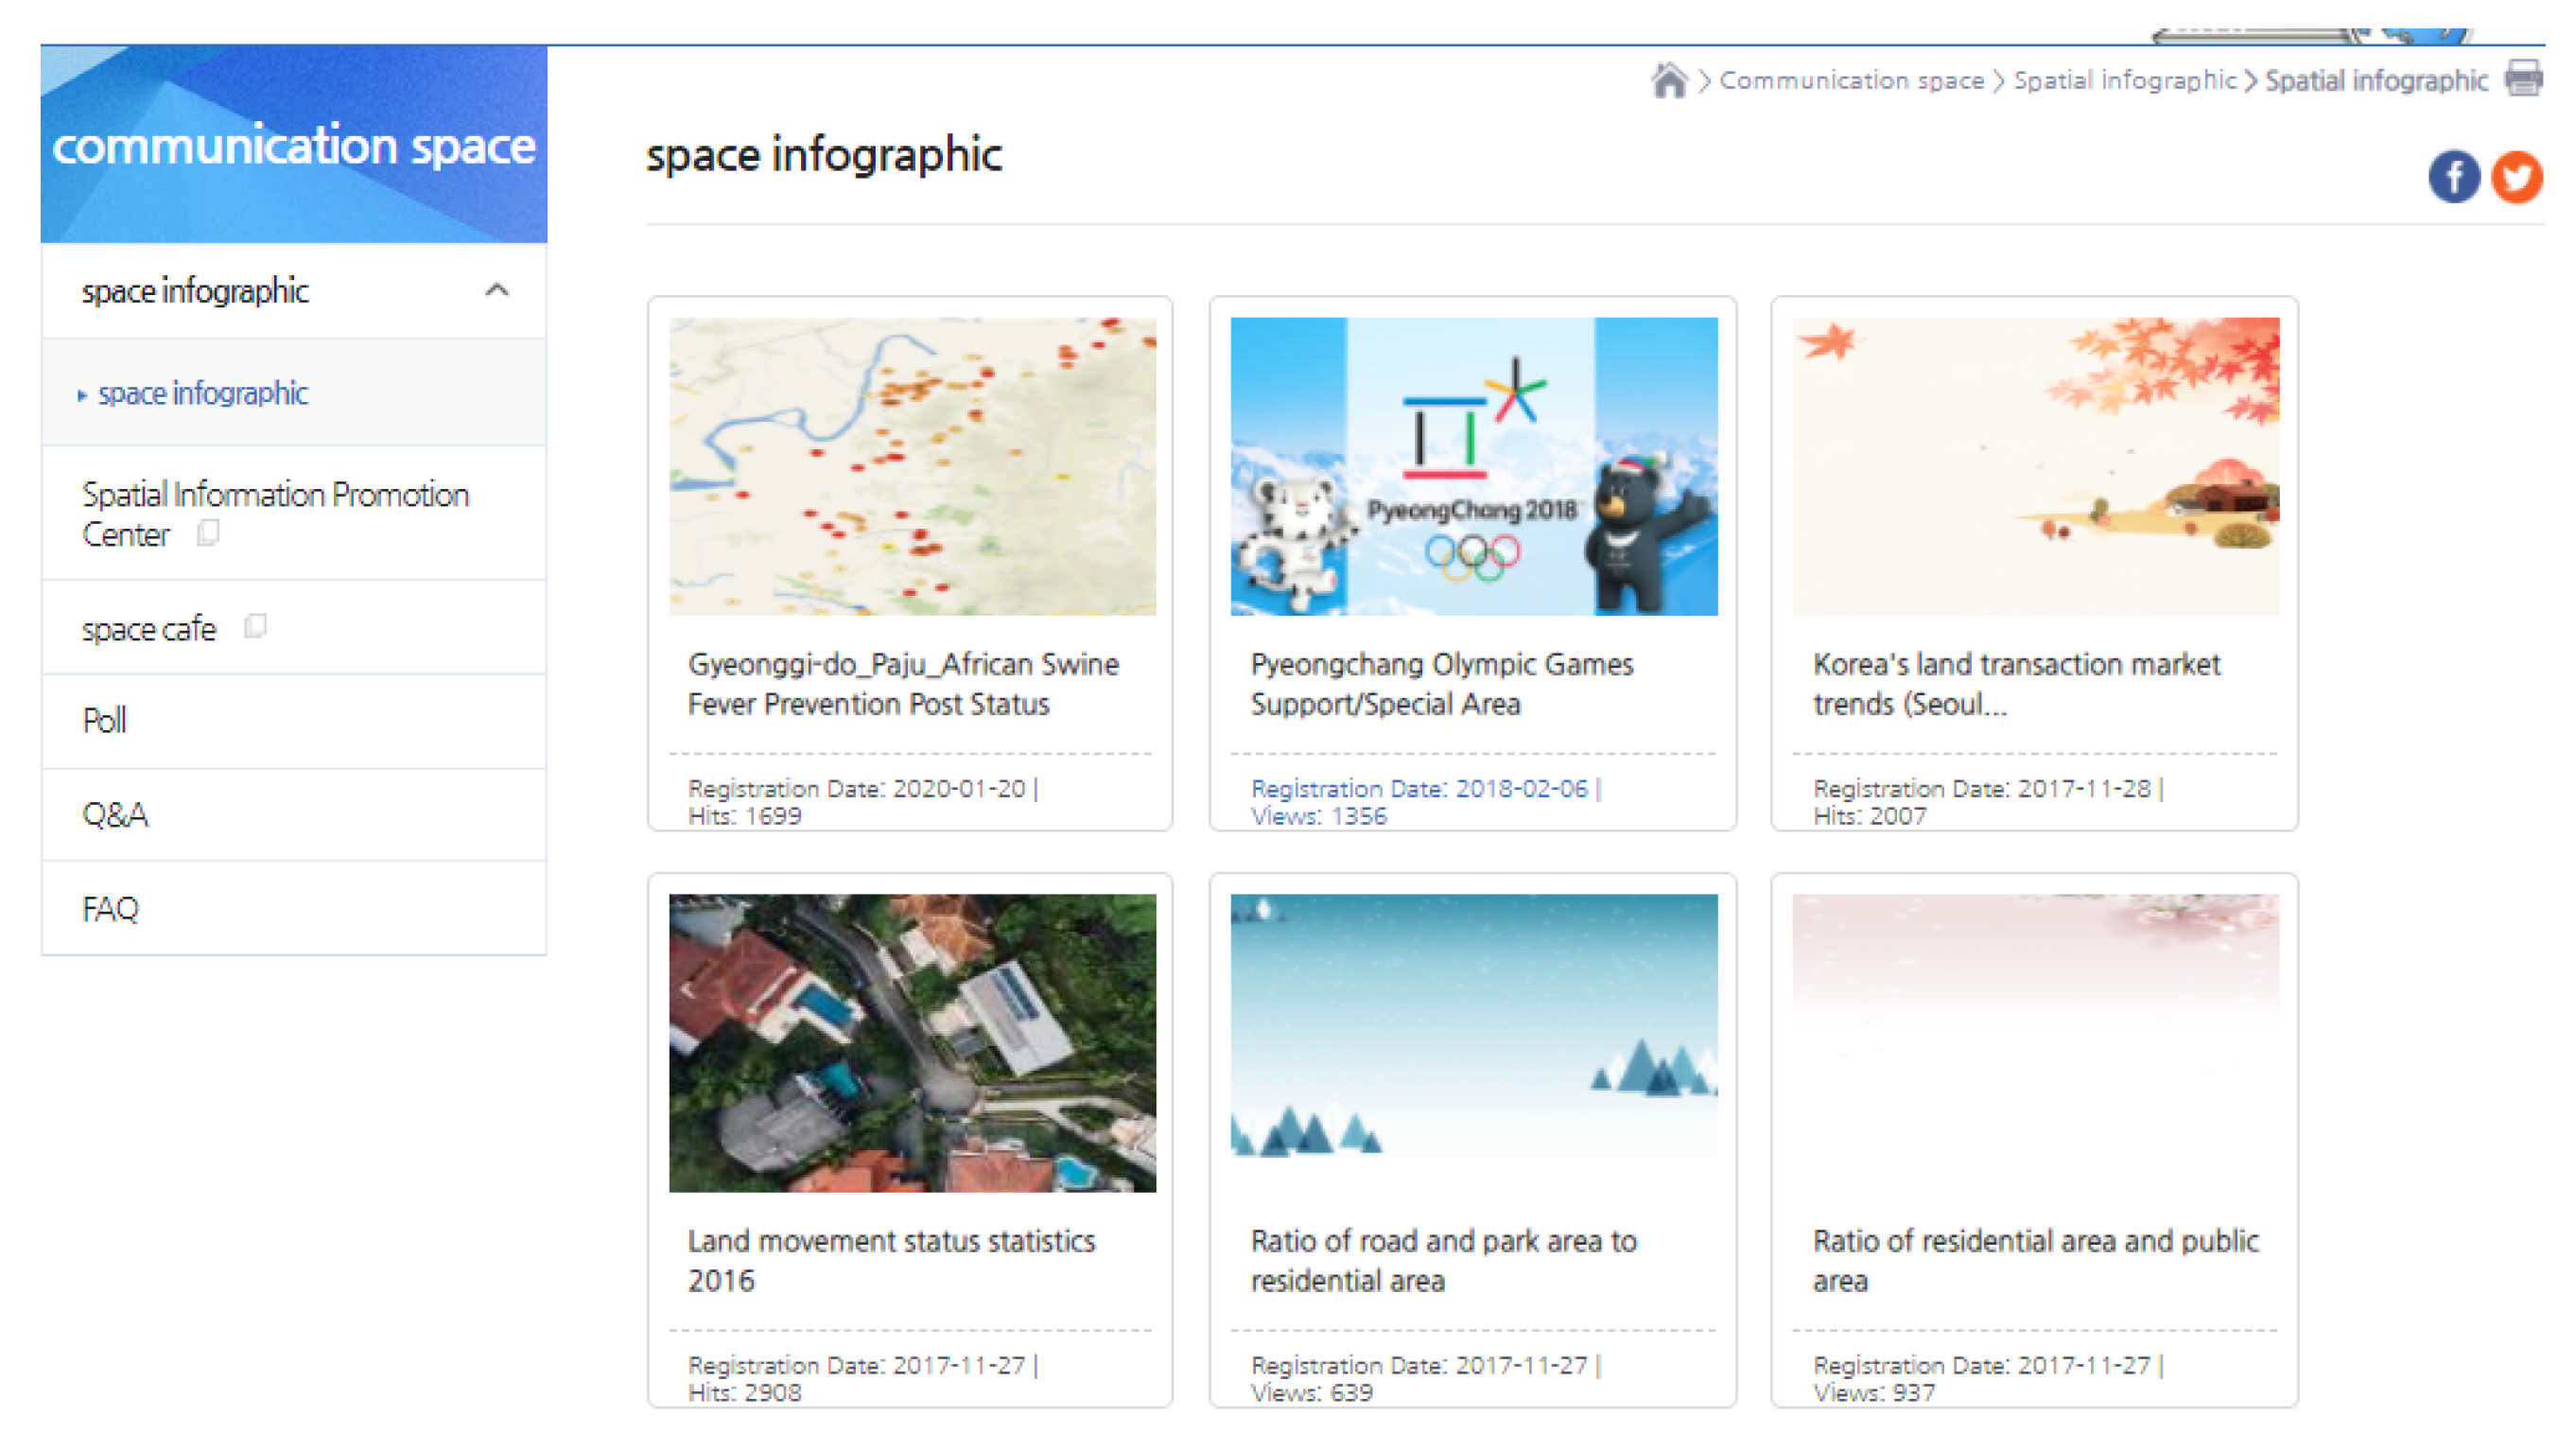
Task: Click new-window icon beside Promotion Center
Action: (208, 533)
